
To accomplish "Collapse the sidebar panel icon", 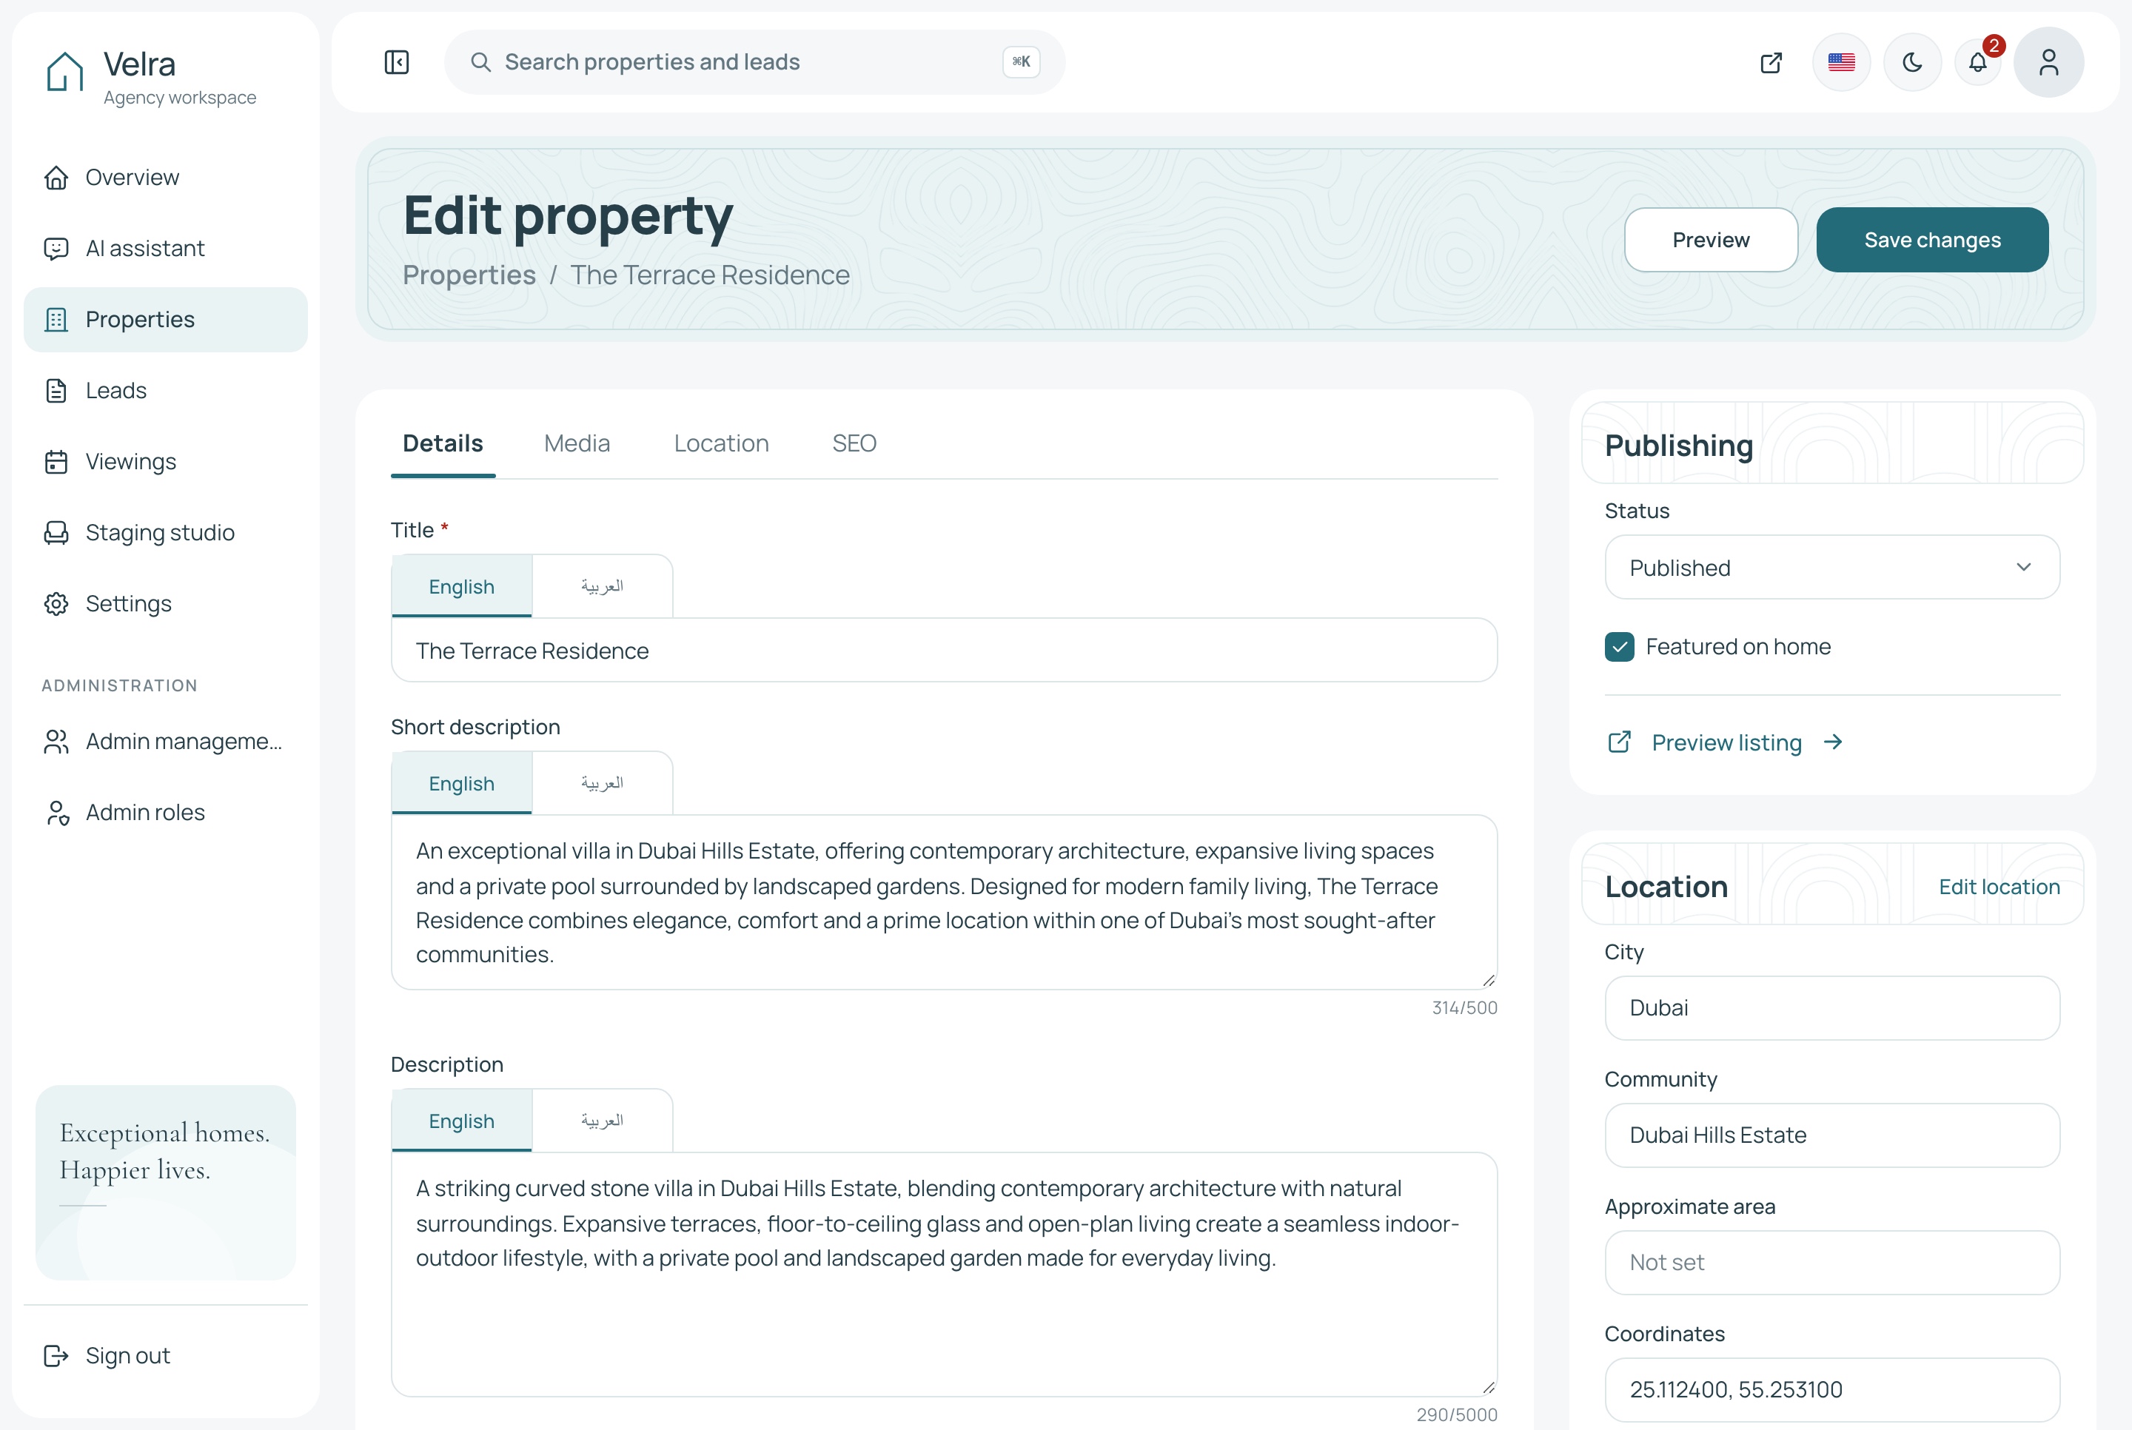I will (397, 62).
